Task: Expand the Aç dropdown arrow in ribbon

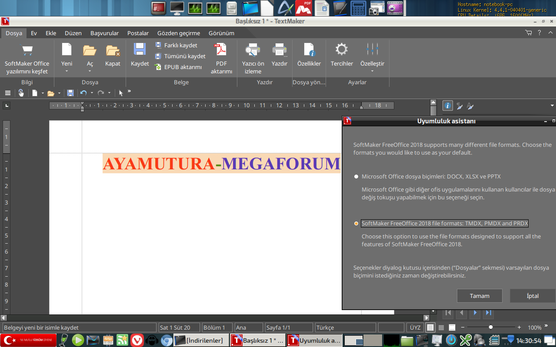Action: [x=90, y=71]
